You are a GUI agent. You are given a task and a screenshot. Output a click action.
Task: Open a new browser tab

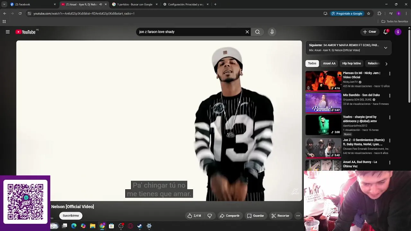click(215, 4)
